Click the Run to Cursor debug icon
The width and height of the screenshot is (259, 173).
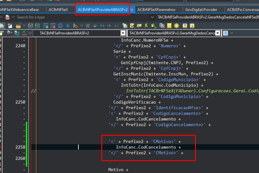coord(116,26)
